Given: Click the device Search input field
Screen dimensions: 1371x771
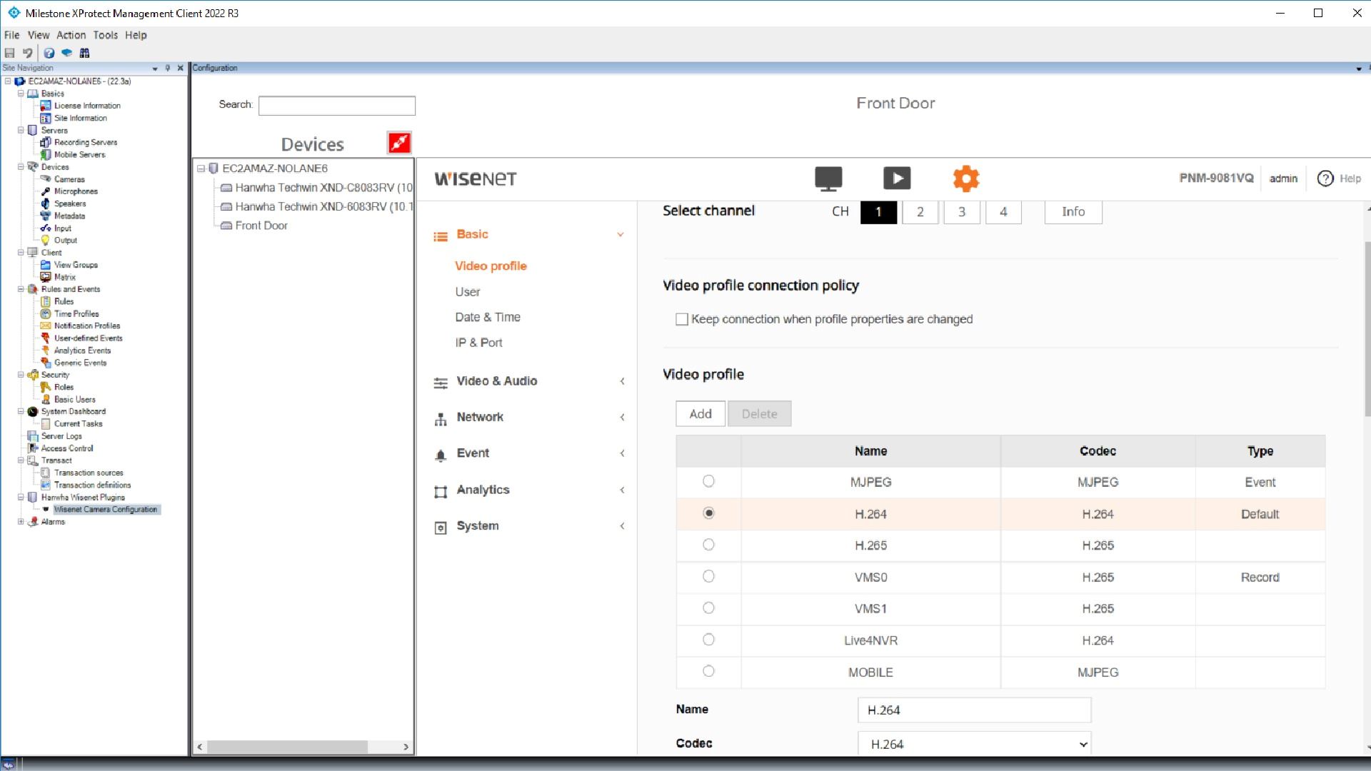Looking at the screenshot, I should pos(336,106).
